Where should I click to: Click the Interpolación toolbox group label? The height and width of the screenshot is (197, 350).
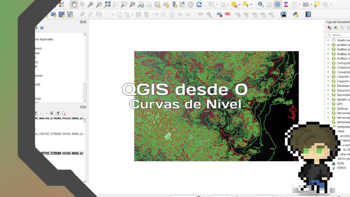click(x=343, y=127)
